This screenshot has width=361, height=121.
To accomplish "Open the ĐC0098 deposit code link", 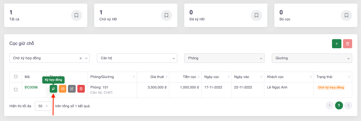I will pyautogui.click(x=31, y=87).
